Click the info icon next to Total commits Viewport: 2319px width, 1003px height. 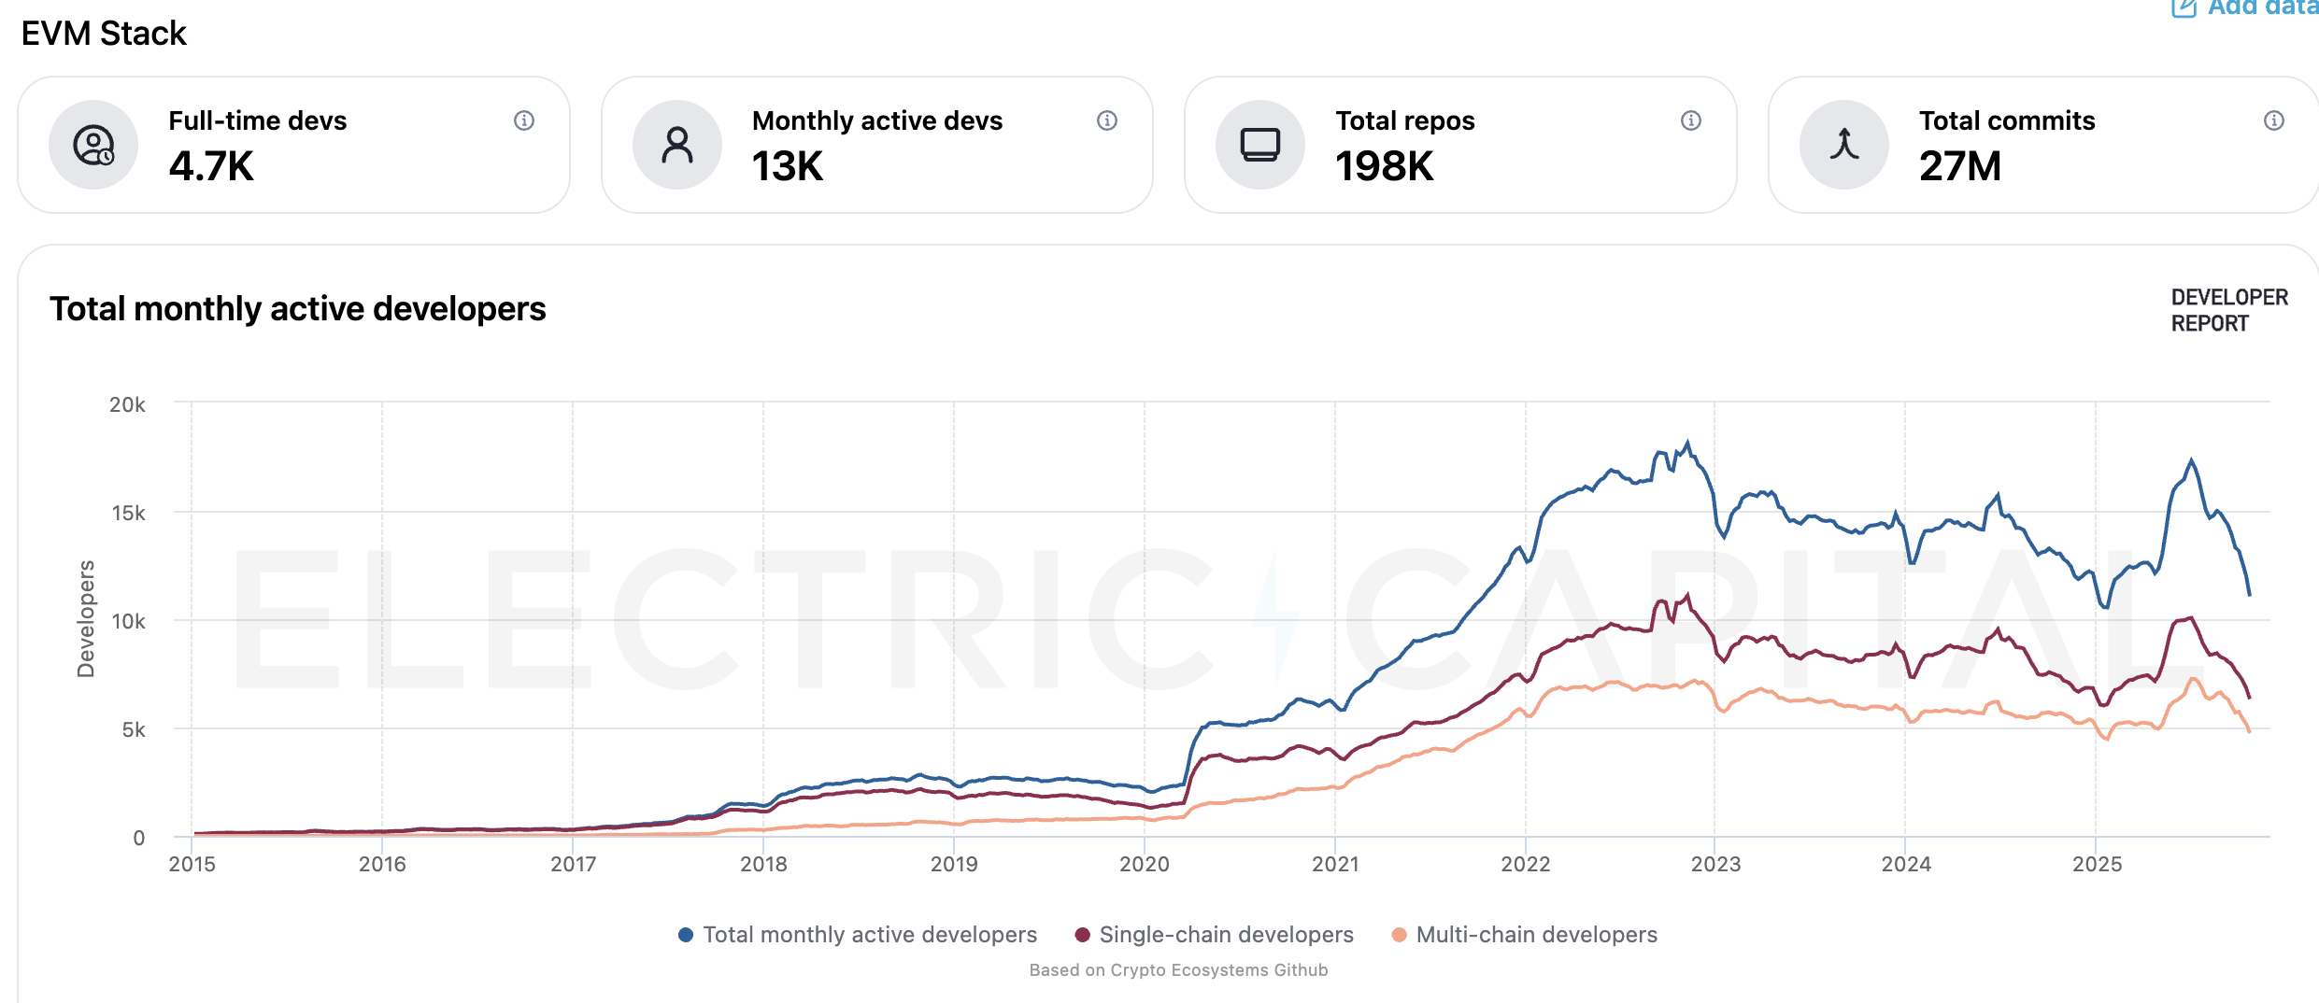tap(2272, 120)
